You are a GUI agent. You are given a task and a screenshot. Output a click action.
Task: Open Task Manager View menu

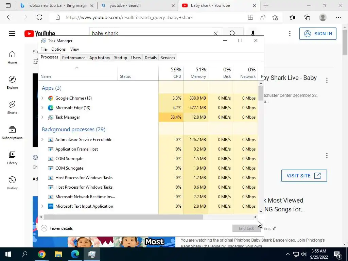coord(74,49)
